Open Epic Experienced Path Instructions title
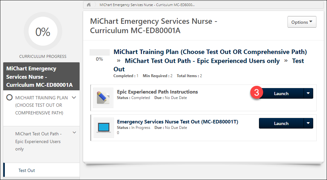 pos(157,92)
